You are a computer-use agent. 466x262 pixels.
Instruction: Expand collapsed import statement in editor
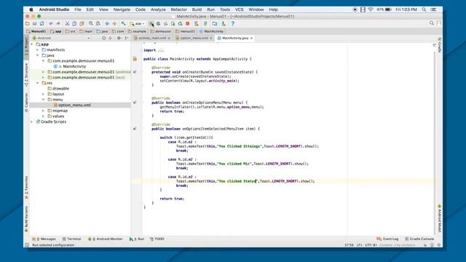pos(161,50)
